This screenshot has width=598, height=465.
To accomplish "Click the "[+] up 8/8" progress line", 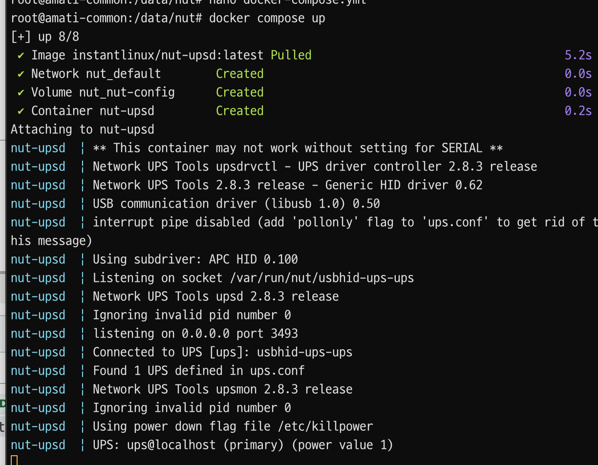I will click(x=45, y=37).
